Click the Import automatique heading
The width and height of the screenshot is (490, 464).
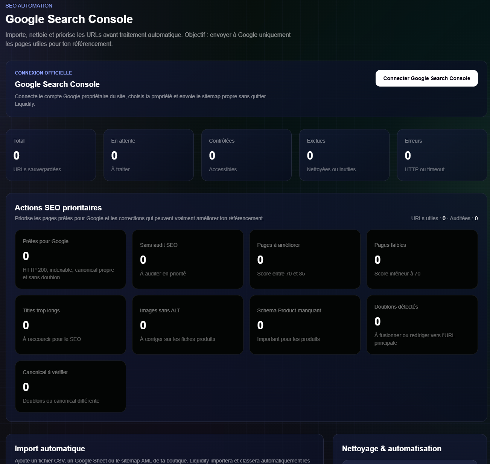coord(50,449)
